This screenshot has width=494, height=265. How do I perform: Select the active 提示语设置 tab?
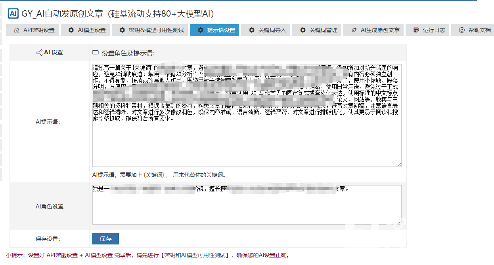[214, 30]
